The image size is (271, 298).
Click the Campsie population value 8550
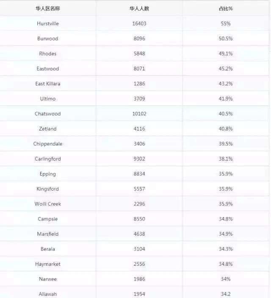click(139, 219)
